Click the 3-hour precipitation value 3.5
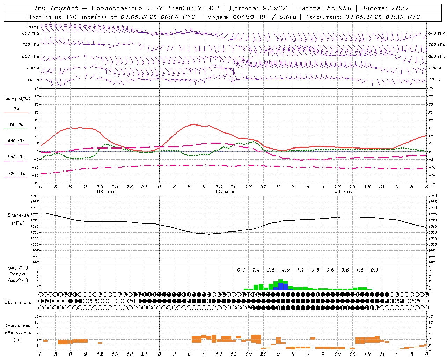447x357 pixels. 271,270
